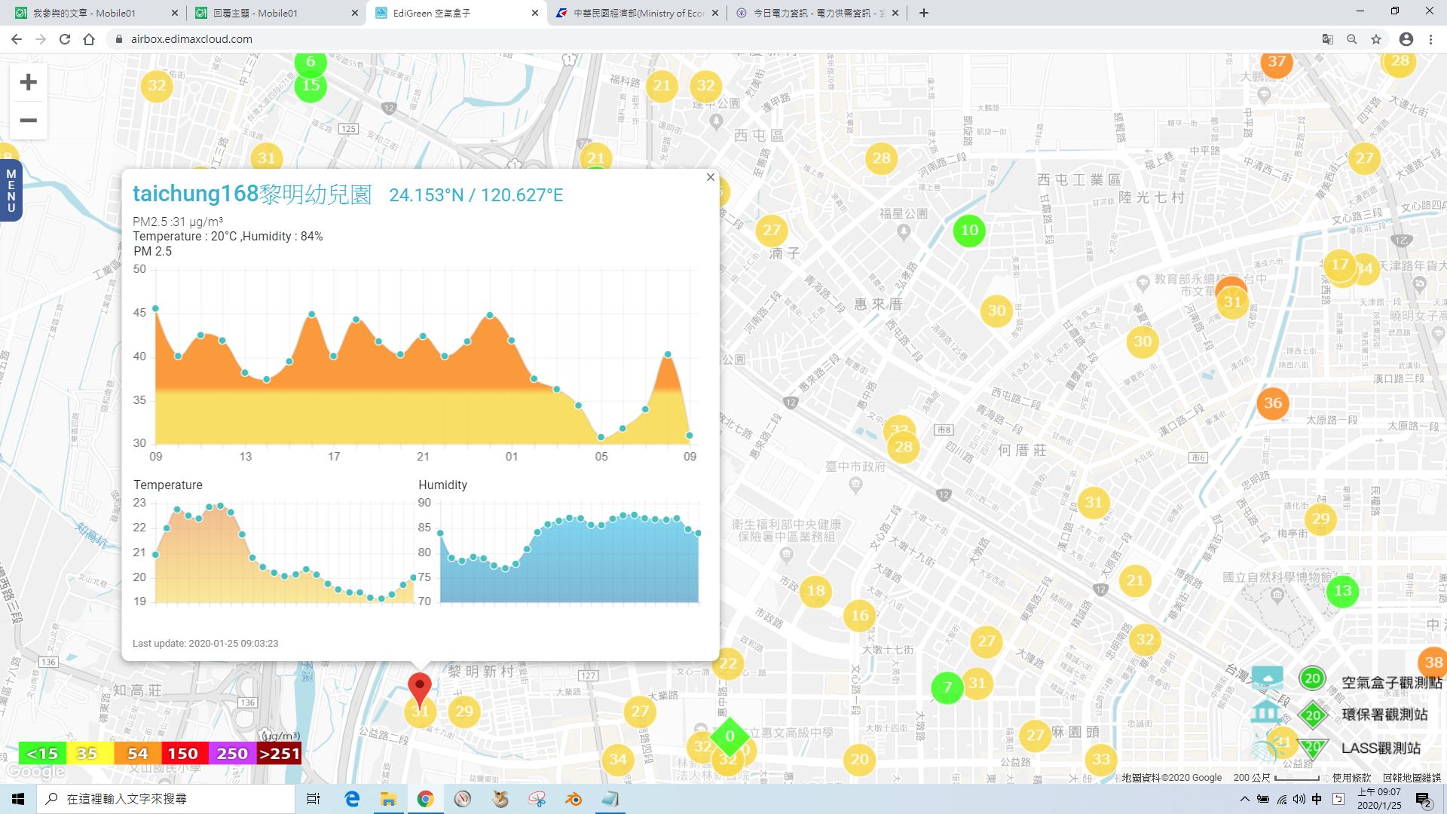
Task: Click the red 150 legend swatch
Action: (183, 753)
